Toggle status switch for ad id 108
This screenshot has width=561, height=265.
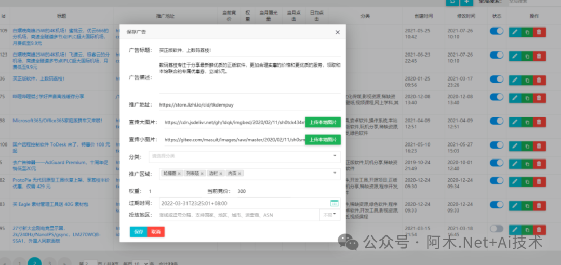click(x=497, y=145)
